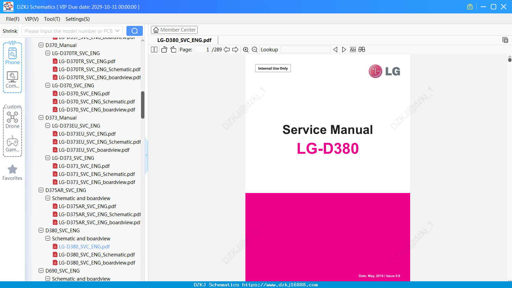Collapse the D375AR_SVC_ENG folder

pos(41,190)
